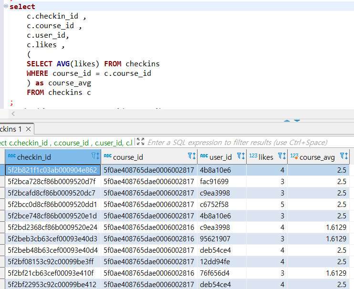Select cell 5f2bce748cf86b0009520e1d

[x=53, y=216]
